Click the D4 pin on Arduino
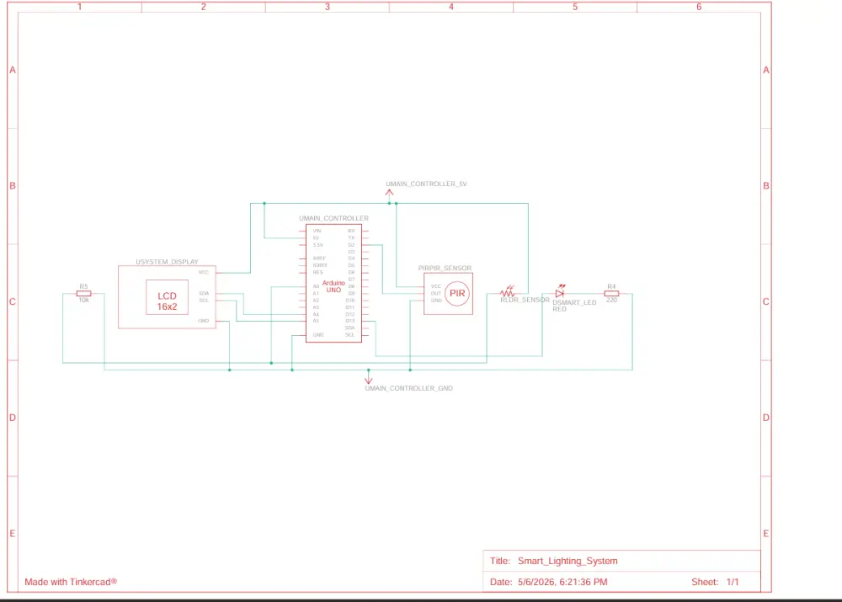 351,258
